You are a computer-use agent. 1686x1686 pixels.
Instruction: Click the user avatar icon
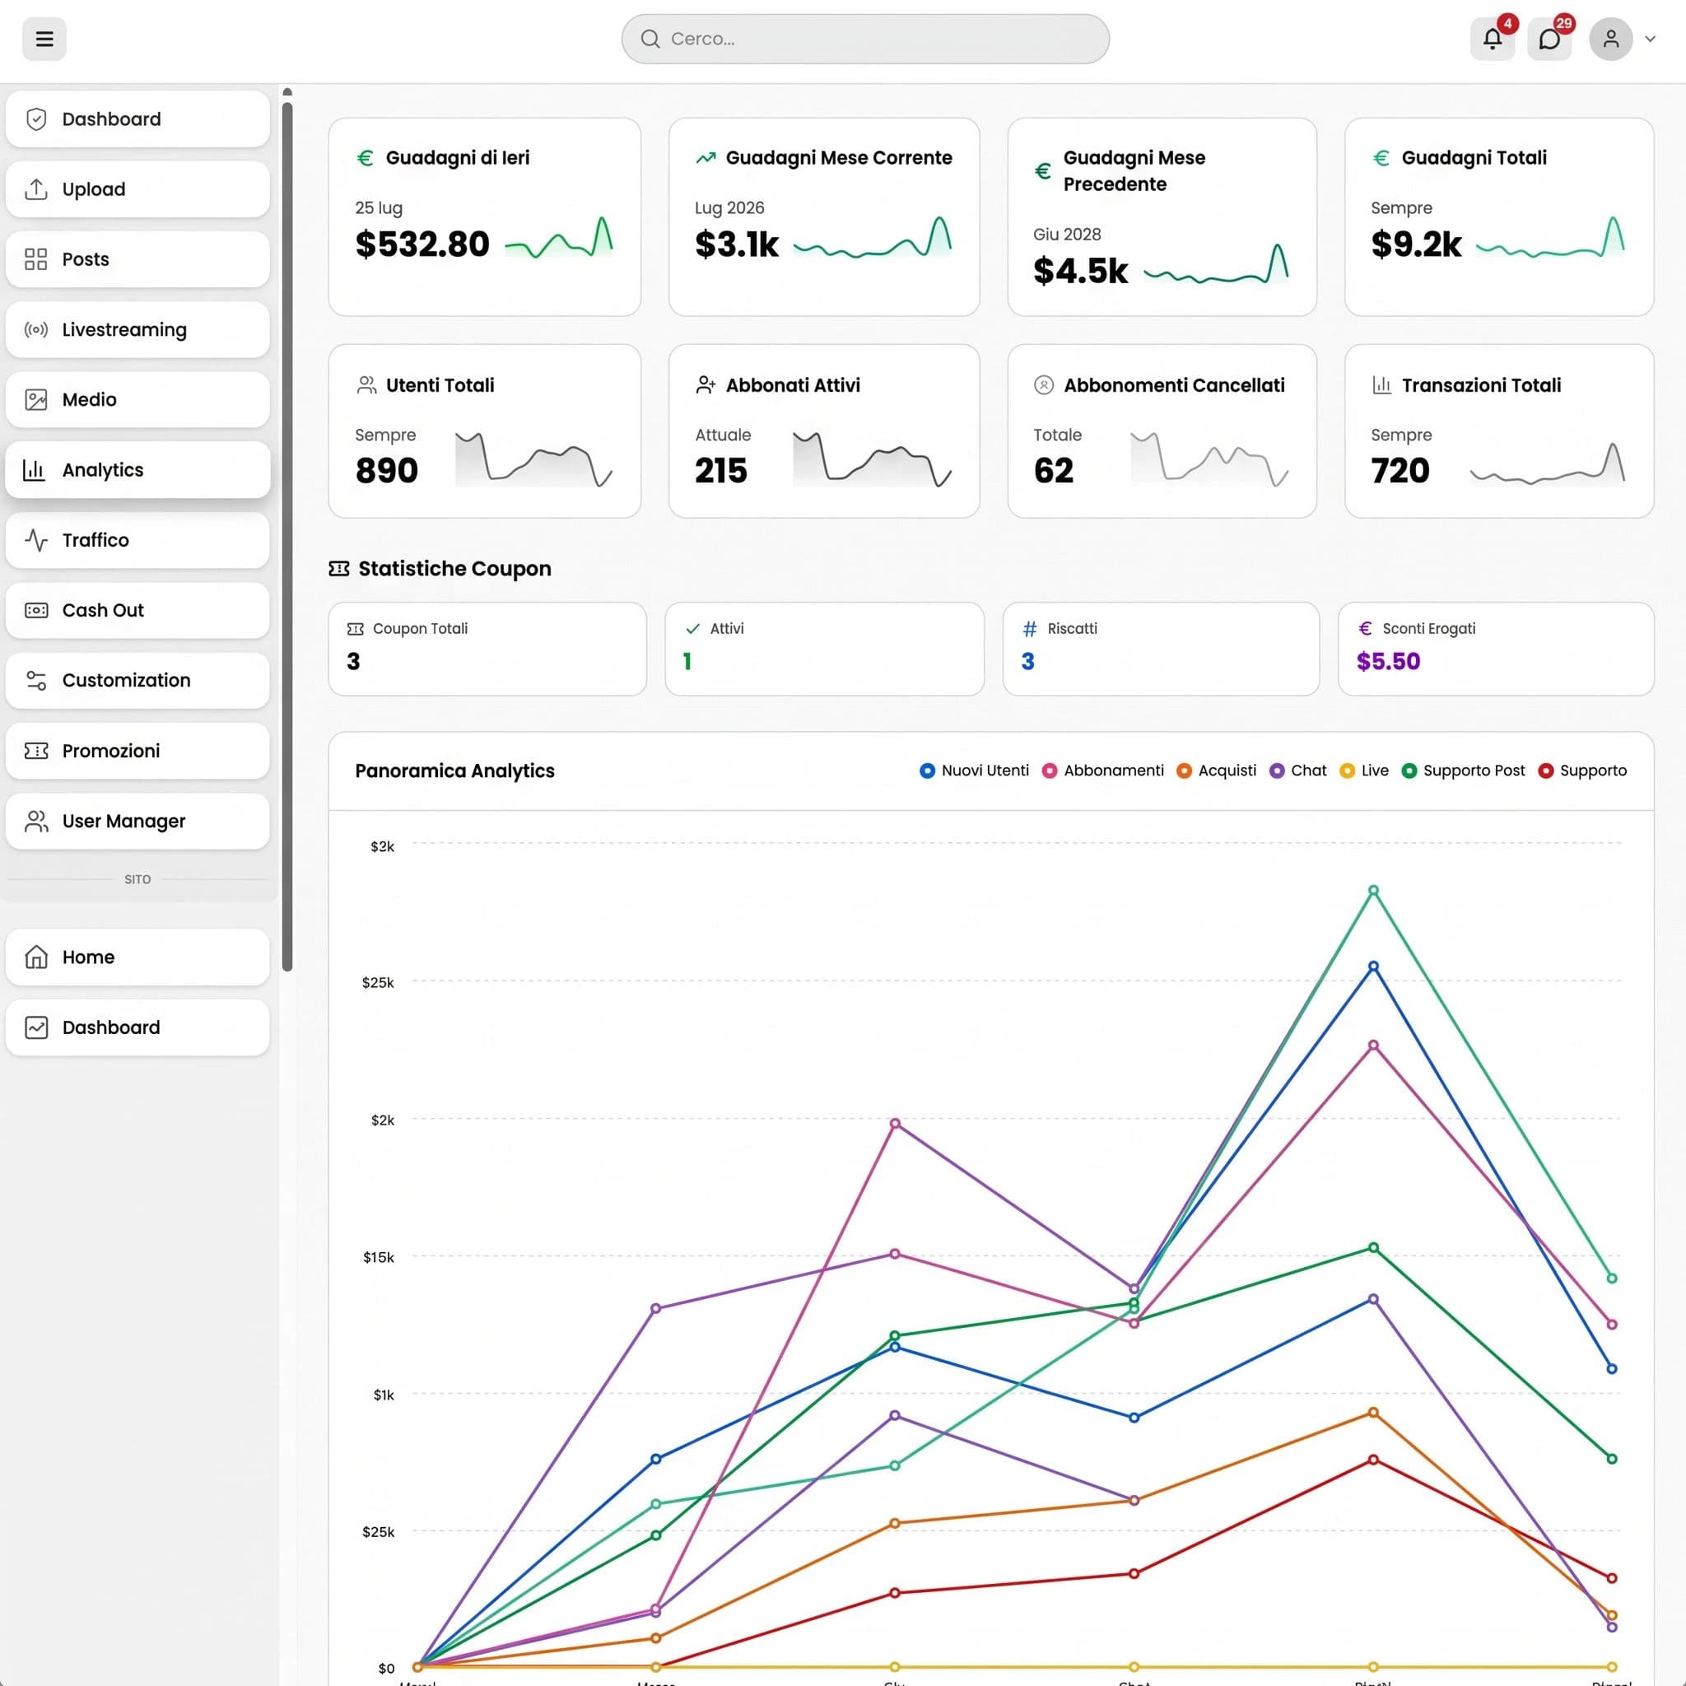[1611, 39]
